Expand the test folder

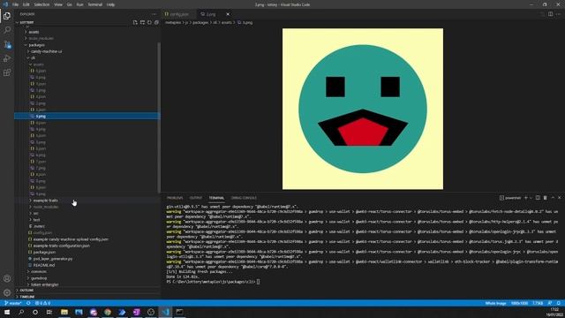36,220
